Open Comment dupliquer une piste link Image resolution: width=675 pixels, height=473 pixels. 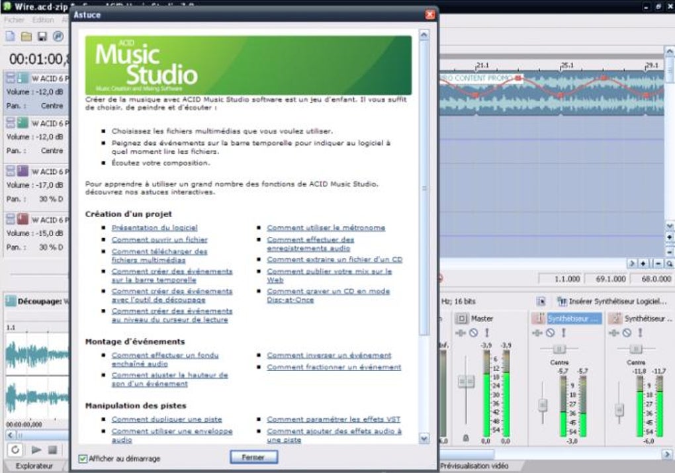click(x=167, y=419)
